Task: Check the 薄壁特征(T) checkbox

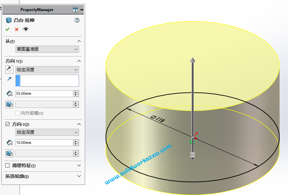Action: [x=7, y=165]
